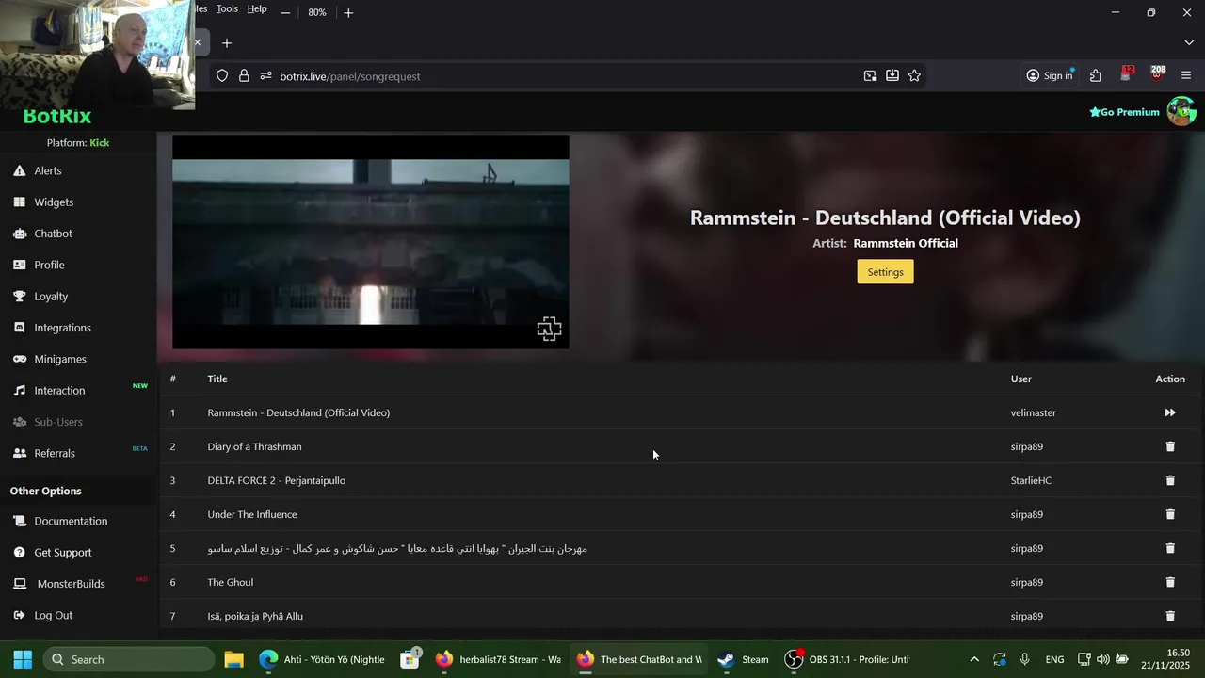Screen dimensions: 1205x678
Task: Switch to the Edge Ahti - Yötön Yö window
Action: 322,659
